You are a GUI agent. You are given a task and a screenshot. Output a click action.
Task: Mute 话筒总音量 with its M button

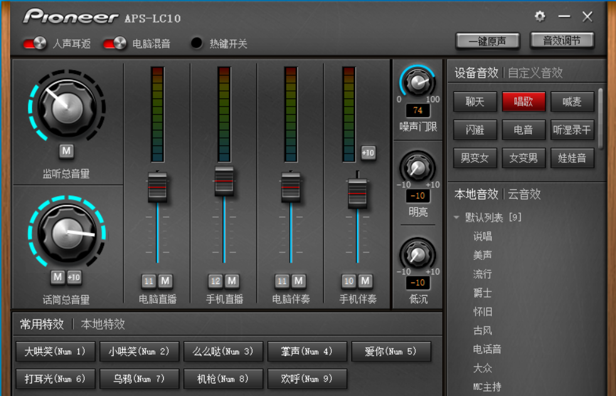pyautogui.click(x=58, y=278)
